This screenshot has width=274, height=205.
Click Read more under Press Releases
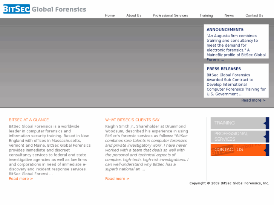click(253, 100)
